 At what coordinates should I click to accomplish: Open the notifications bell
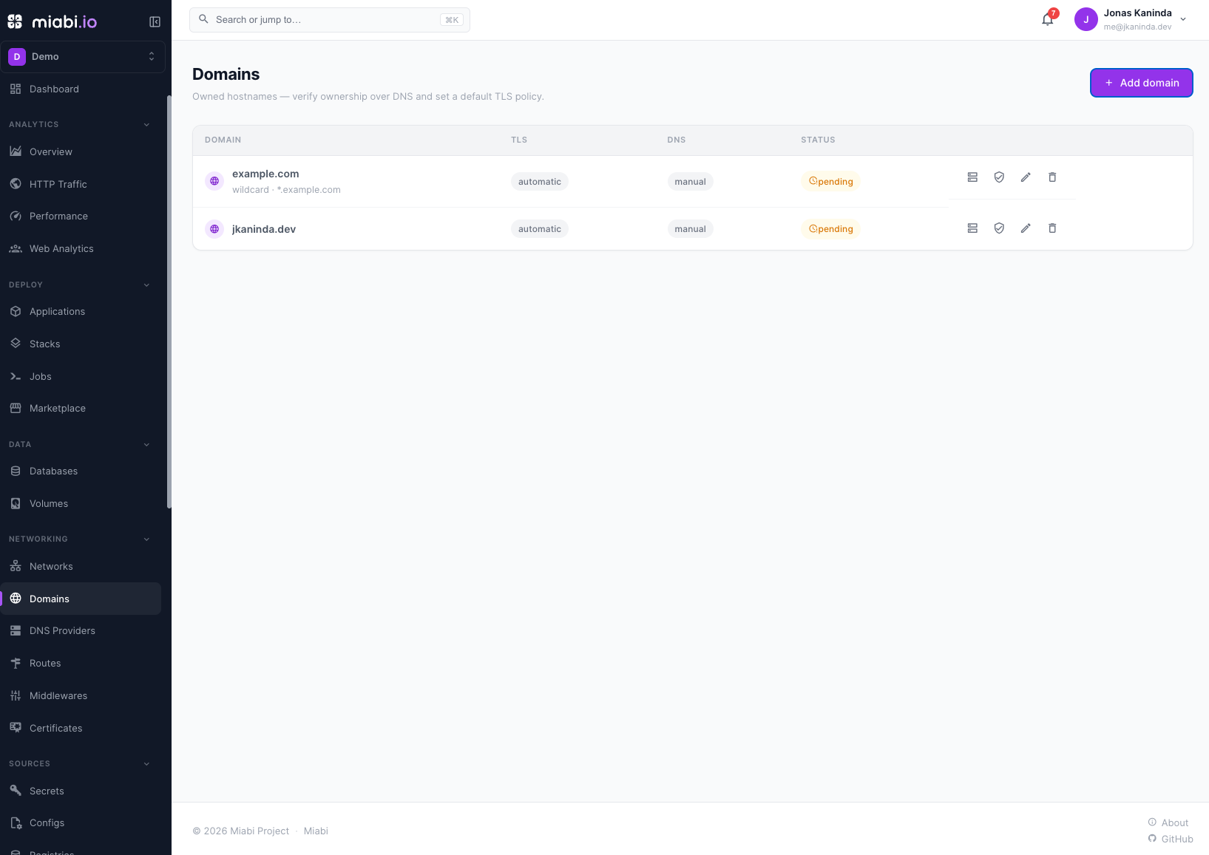click(x=1048, y=20)
